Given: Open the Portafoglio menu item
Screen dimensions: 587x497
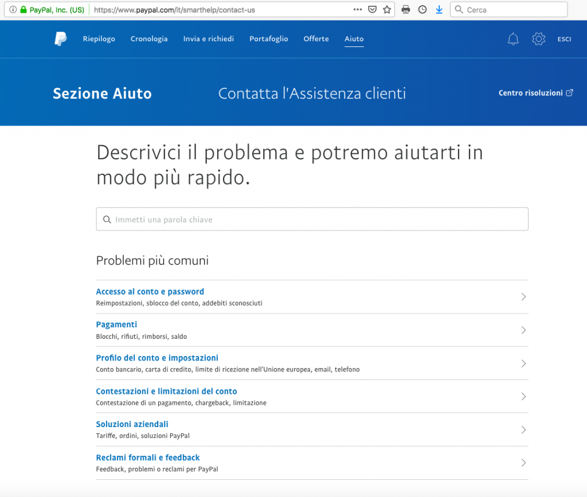Looking at the screenshot, I should (269, 39).
